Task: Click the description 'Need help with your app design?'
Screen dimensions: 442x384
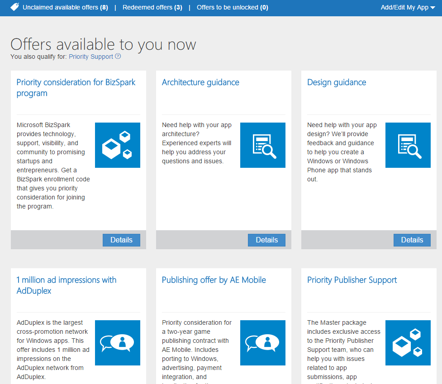Action: click(342, 152)
